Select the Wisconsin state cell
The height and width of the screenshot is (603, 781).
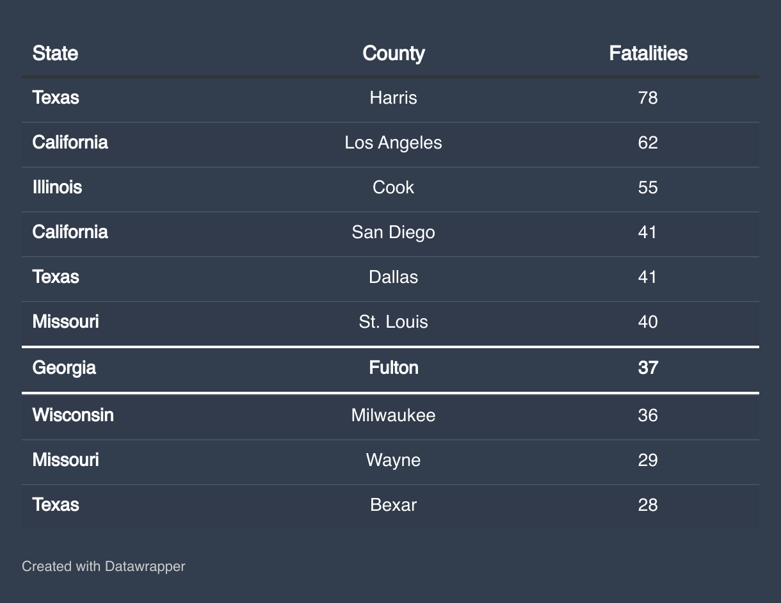pyautogui.click(x=73, y=415)
